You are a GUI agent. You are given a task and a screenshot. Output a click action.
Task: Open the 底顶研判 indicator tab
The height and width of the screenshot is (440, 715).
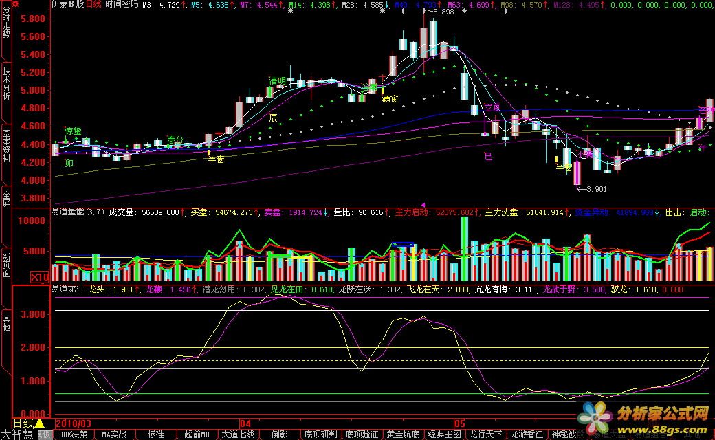(x=320, y=434)
